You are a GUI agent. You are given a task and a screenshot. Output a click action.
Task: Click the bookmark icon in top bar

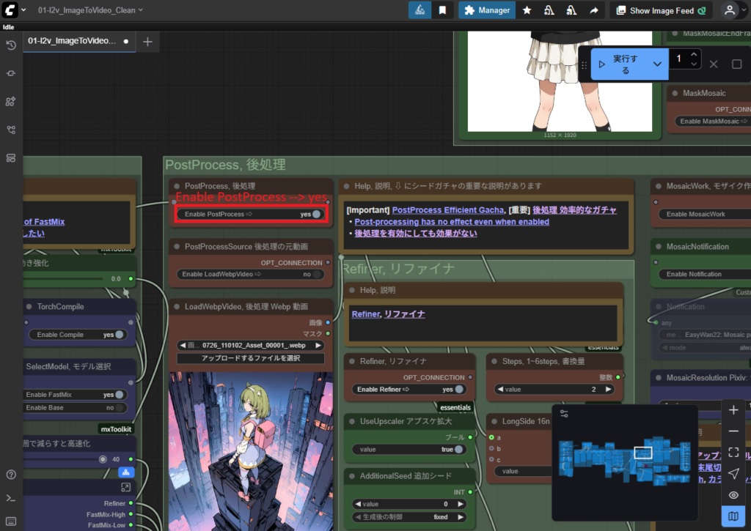tap(442, 10)
